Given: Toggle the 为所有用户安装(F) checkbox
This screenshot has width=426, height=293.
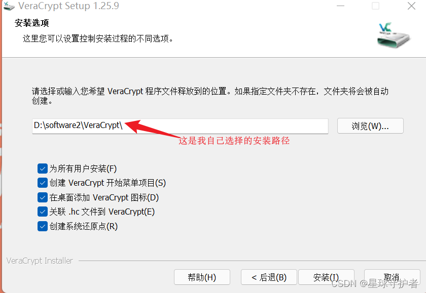Looking at the screenshot, I should pos(43,169).
